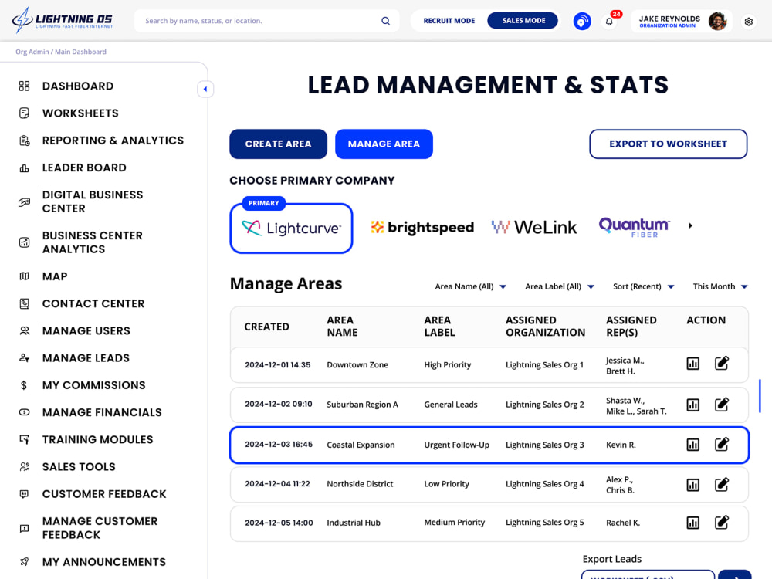Open Sales Tools menu item
The image size is (772, 579).
point(79,467)
